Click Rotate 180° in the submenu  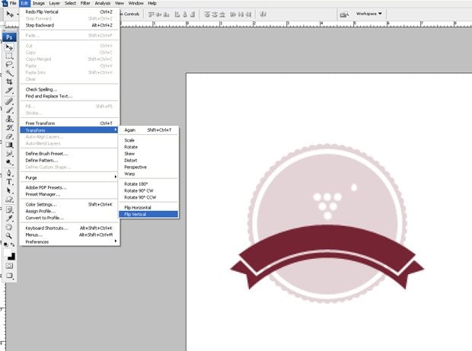tap(135, 183)
